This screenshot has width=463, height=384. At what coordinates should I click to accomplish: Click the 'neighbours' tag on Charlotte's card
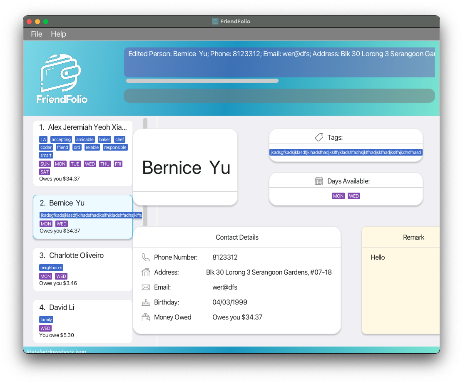51,268
